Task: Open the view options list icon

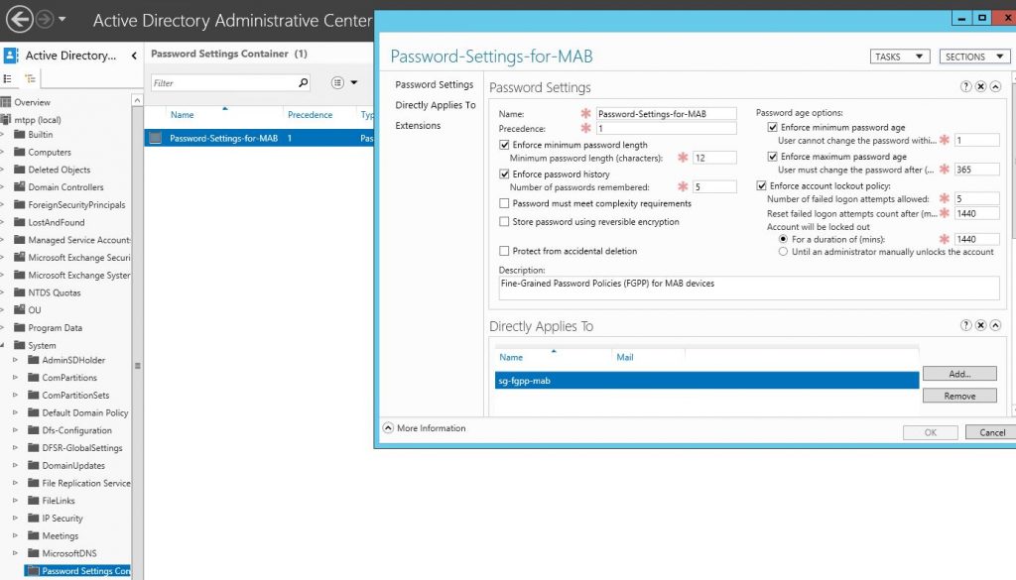Action: [337, 83]
